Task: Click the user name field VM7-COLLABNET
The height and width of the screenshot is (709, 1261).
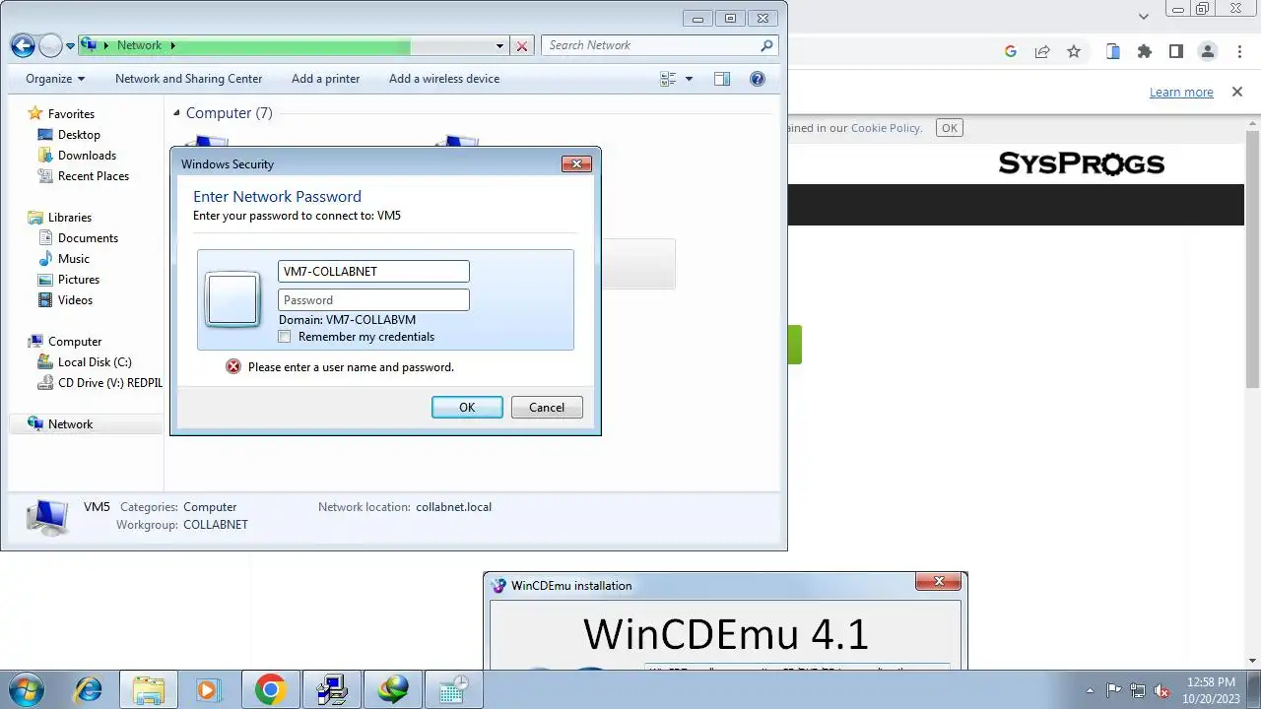Action: tap(373, 272)
